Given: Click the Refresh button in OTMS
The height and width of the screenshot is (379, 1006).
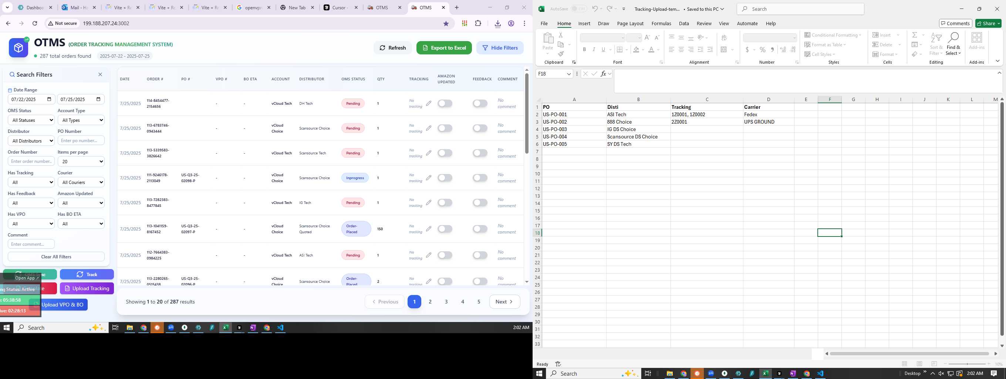Looking at the screenshot, I should [x=392, y=48].
